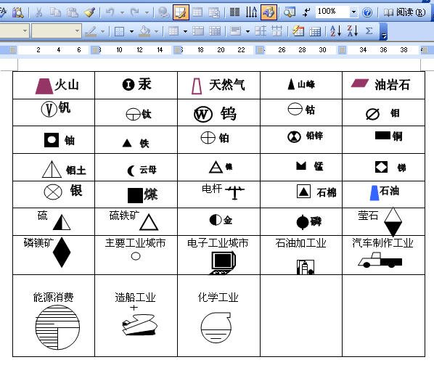Toggle the Tables and Borders toolbar button
The height and width of the screenshot is (373, 434).
181,12
